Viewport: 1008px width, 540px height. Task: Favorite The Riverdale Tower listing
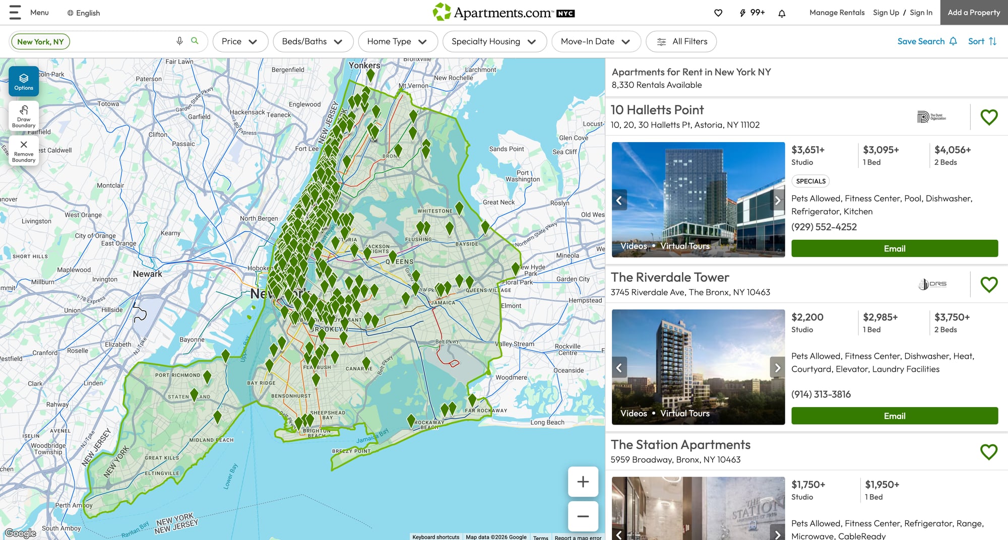click(989, 284)
